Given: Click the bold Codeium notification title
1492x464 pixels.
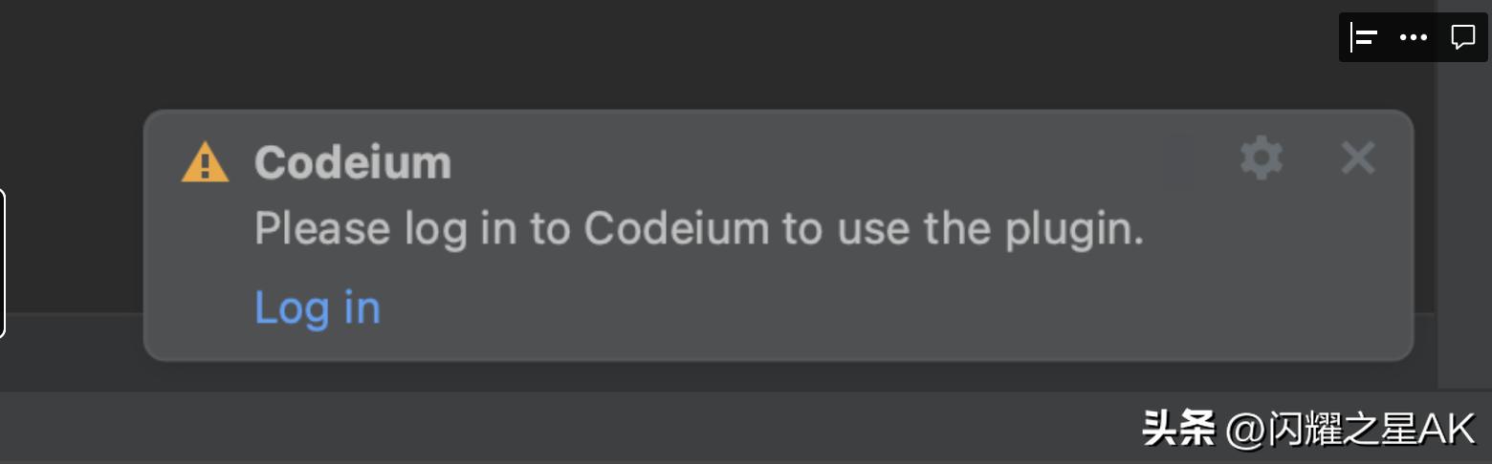Looking at the screenshot, I should pyautogui.click(x=352, y=163).
